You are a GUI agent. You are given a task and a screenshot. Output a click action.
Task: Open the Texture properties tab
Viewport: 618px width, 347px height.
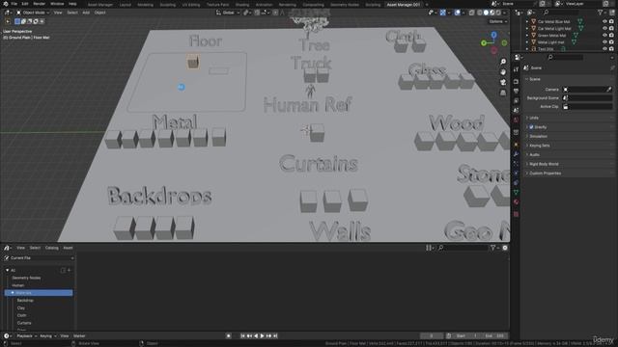coord(516,214)
